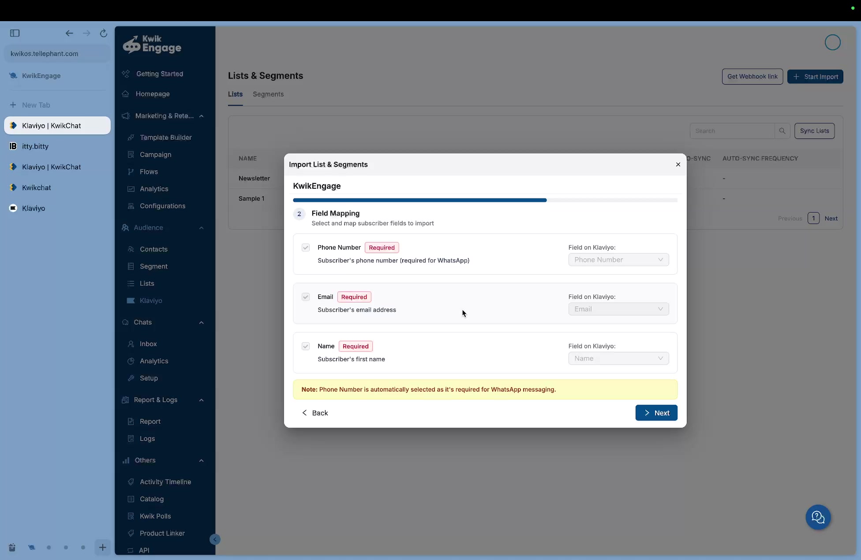Toggle the Phone Number field checkbox
Screen dimensions: 861x560
306,248
